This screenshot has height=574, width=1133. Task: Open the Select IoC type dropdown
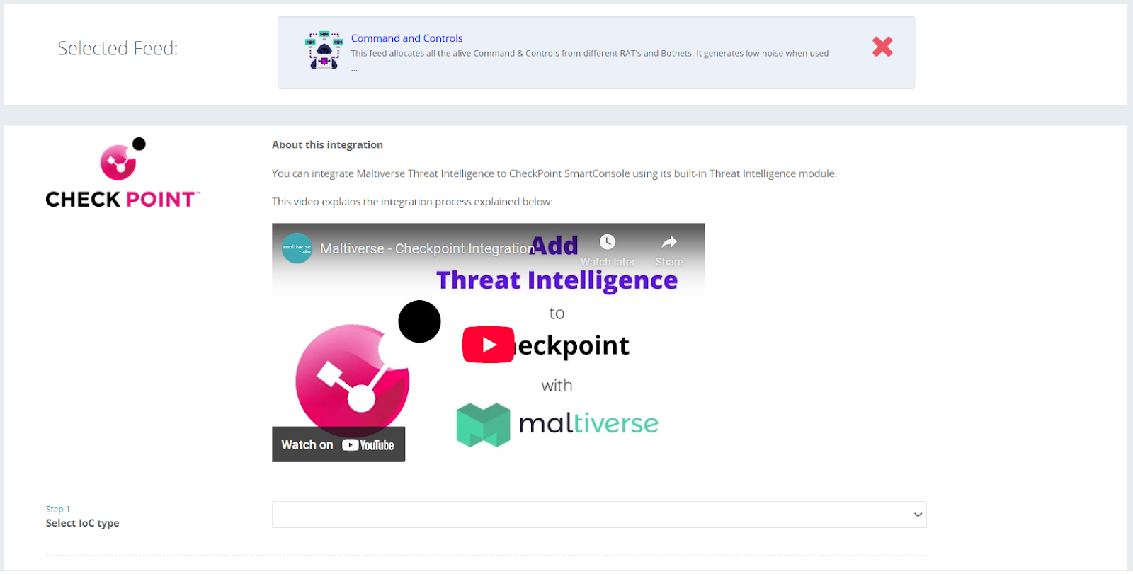coord(599,515)
